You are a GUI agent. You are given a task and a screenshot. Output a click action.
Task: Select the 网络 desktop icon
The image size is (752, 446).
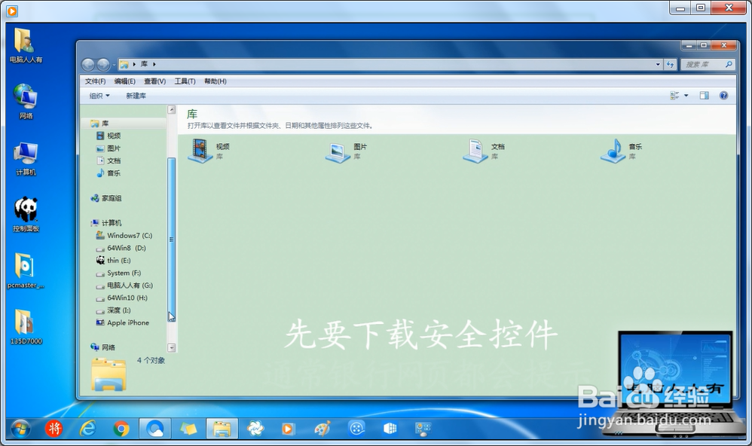click(26, 101)
